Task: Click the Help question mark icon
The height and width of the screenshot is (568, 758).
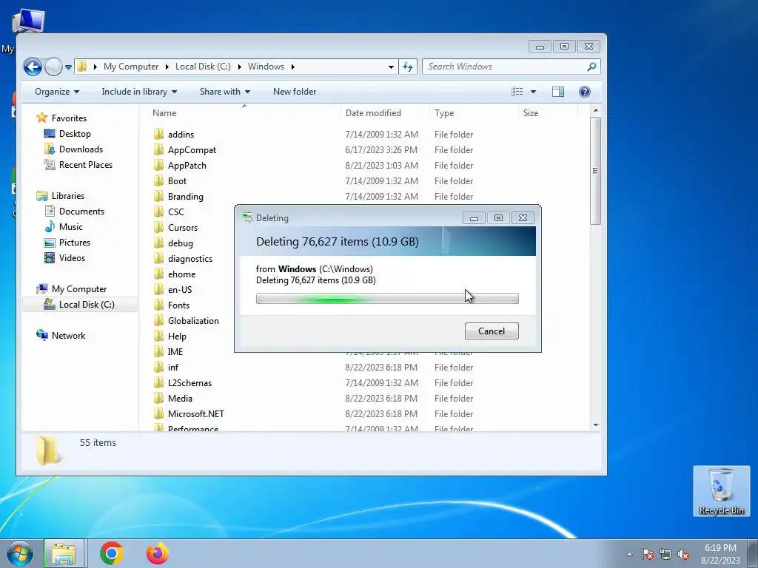Action: tap(585, 92)
